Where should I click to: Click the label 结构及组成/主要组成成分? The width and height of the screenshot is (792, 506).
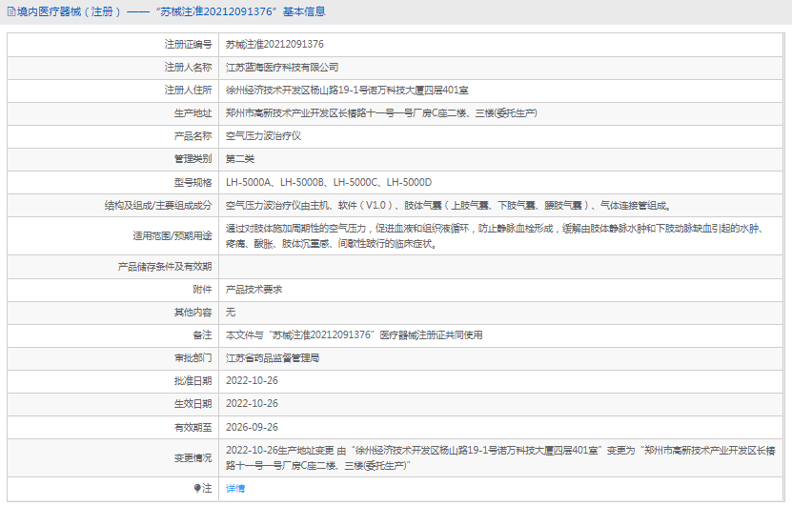tap(158, 205)
